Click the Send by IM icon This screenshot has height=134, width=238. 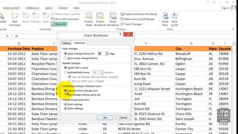coord(174,19)
